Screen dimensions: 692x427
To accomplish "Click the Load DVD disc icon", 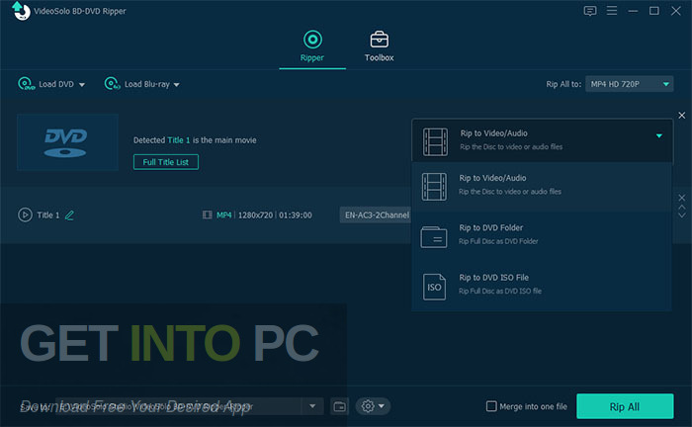I will (26, 83).
